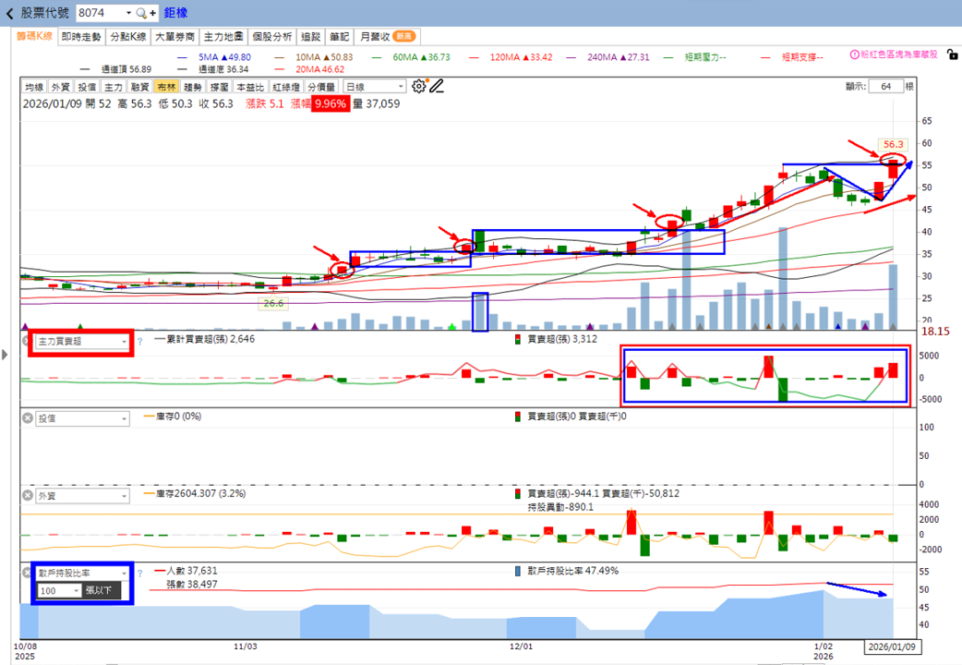Click the 散戶持股比率 47.49% readout
Viewport: 962px width, 665px height.
573,571
